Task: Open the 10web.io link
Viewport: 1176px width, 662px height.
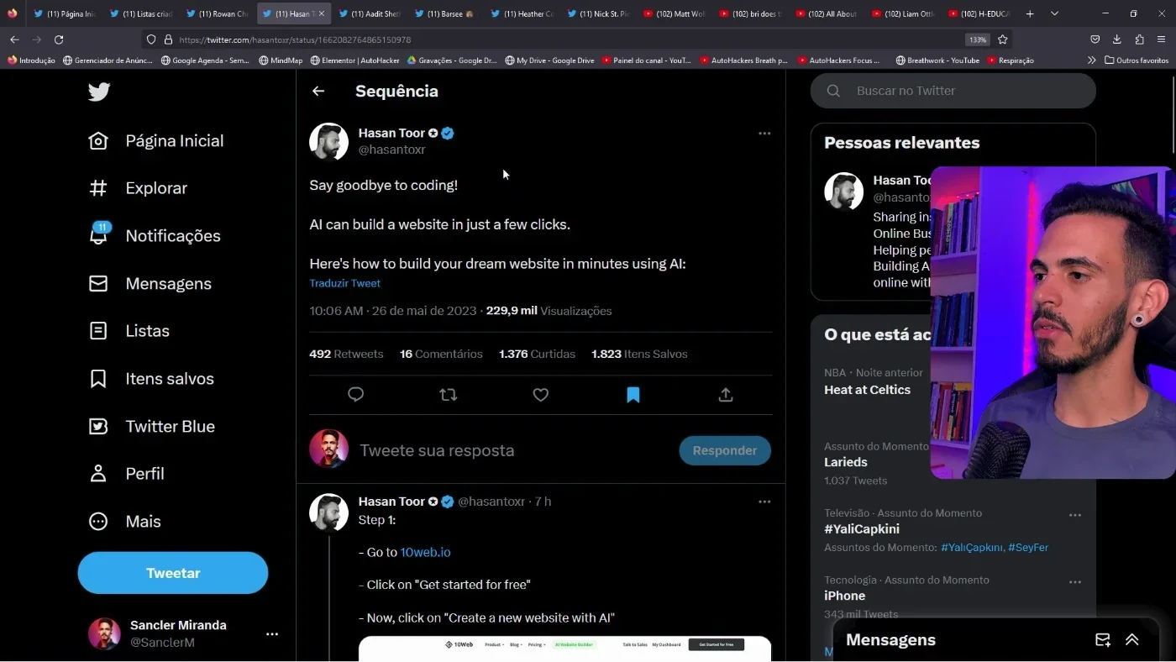Action: point(426,553)
